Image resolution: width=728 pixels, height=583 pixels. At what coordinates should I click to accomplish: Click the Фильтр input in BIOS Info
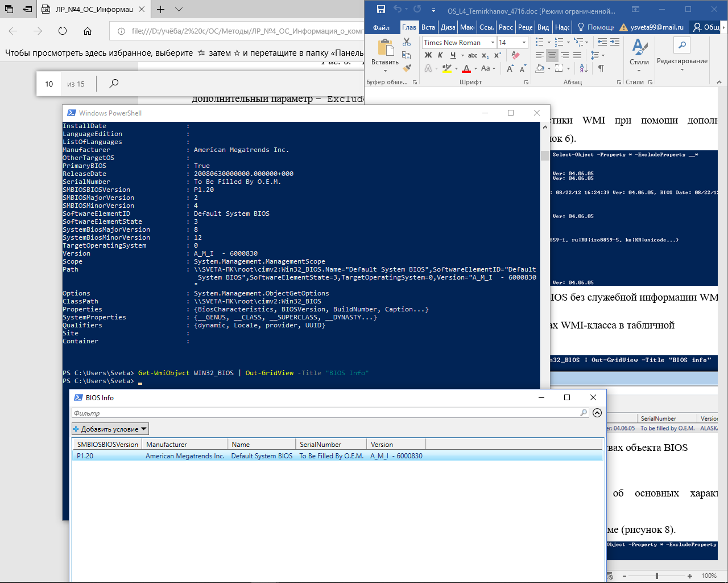pos(330,413)
